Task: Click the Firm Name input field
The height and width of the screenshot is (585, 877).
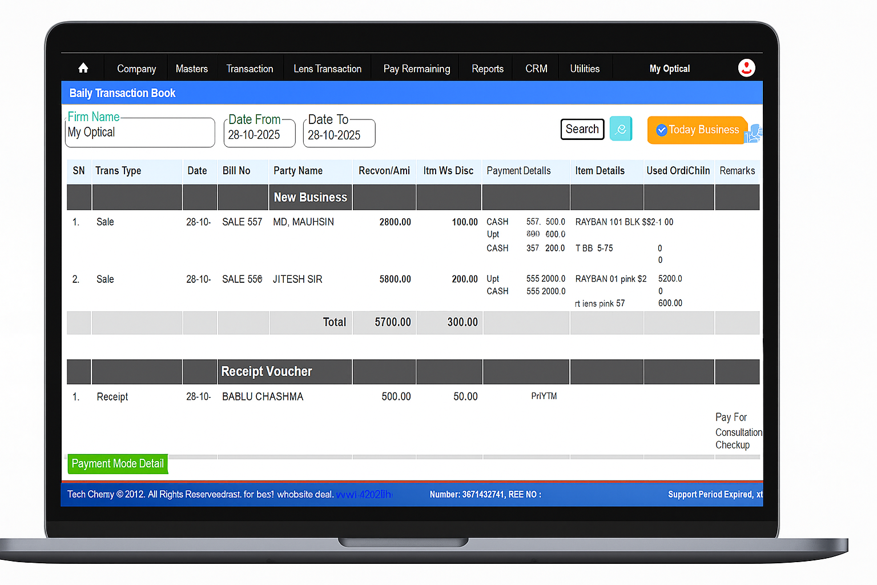Action: tap(139, 133)
